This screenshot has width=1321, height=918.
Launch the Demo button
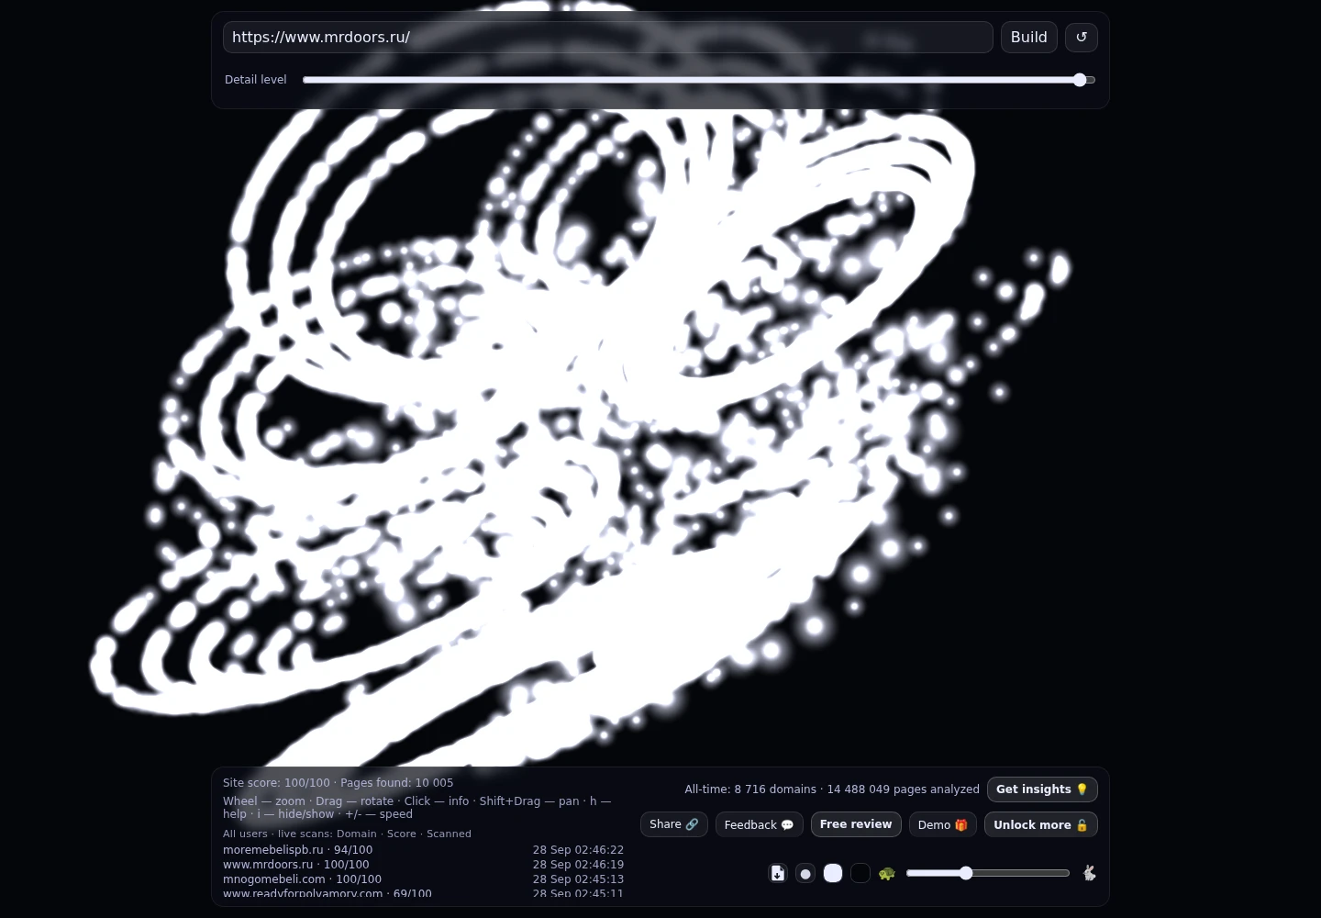pyautogui.click(x=943, y=824)
